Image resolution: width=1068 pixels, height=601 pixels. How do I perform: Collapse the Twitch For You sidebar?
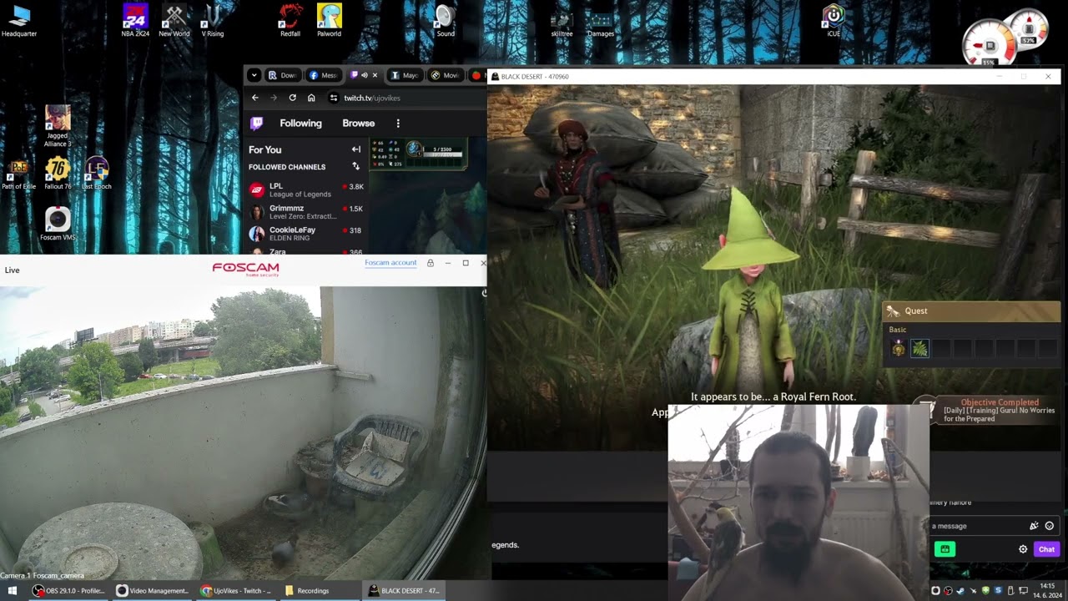click(356, 149)
